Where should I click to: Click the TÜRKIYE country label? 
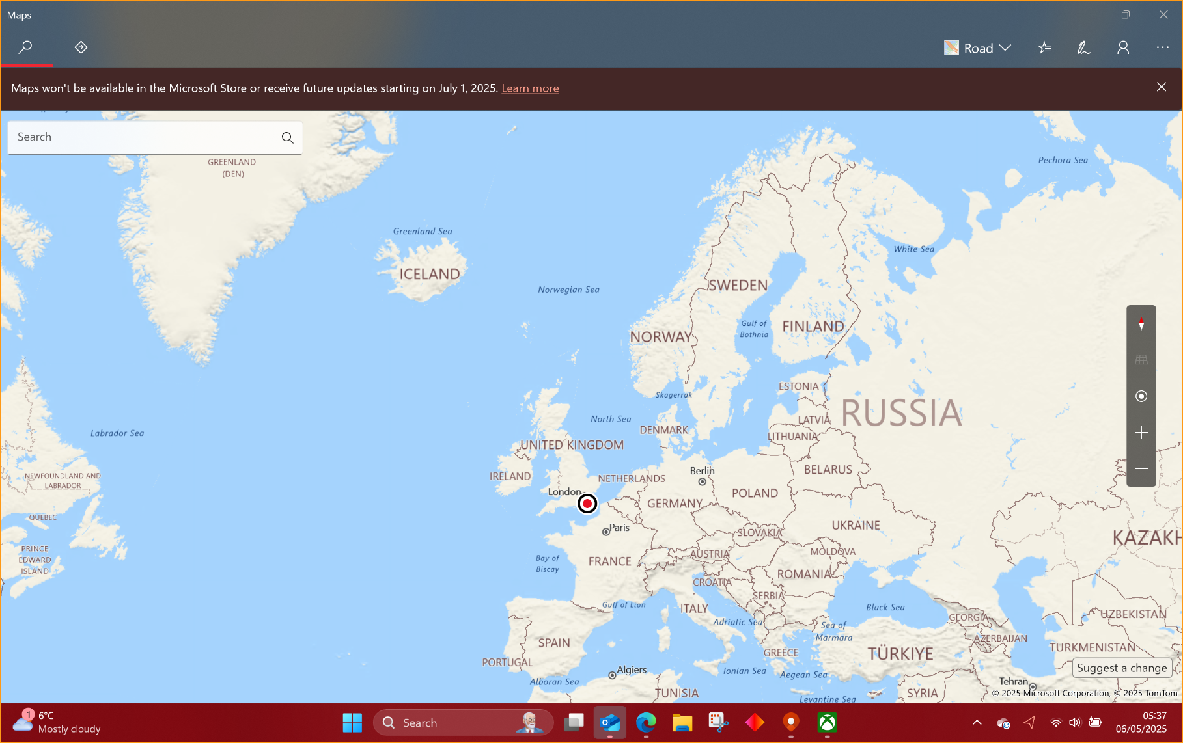[x=900, y=654]
